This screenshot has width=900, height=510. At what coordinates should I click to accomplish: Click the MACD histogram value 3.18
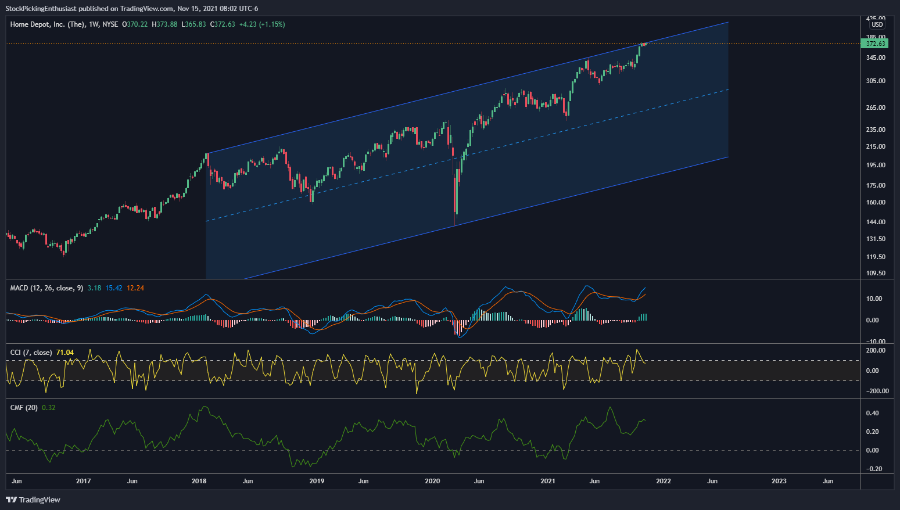[95, 288]
